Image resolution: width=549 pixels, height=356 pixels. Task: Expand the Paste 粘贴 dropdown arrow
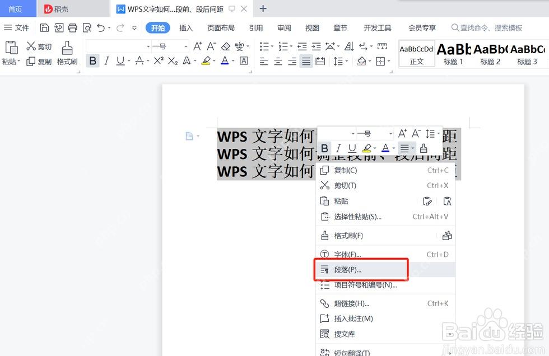point(18,61)
